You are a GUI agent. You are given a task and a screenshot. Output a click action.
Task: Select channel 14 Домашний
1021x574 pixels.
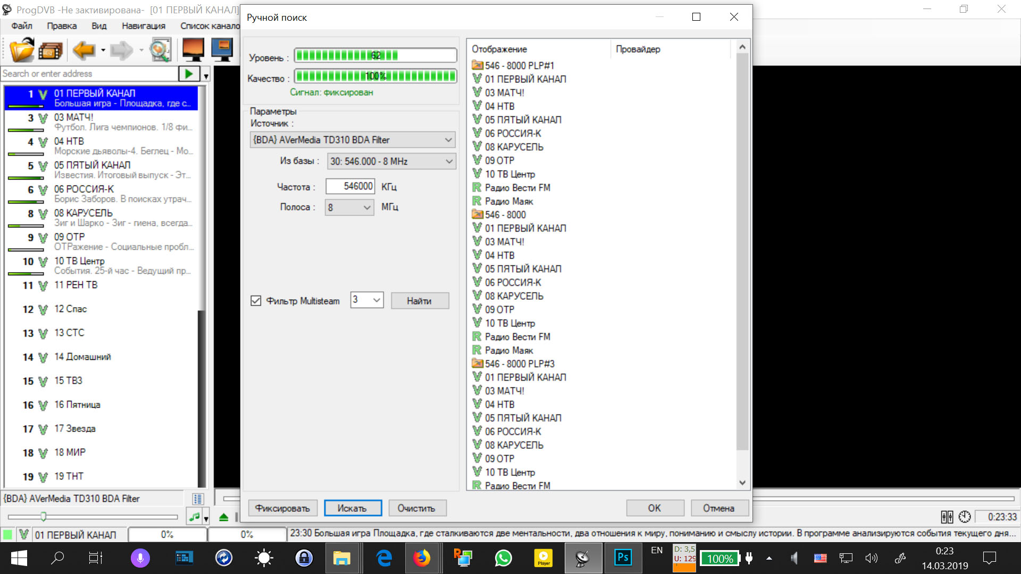(x=101, y=357)
